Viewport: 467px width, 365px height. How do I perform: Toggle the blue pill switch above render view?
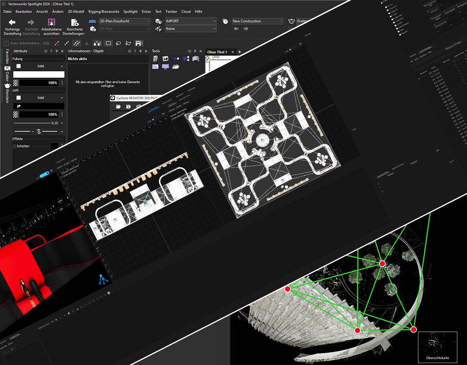click(44, 174)
